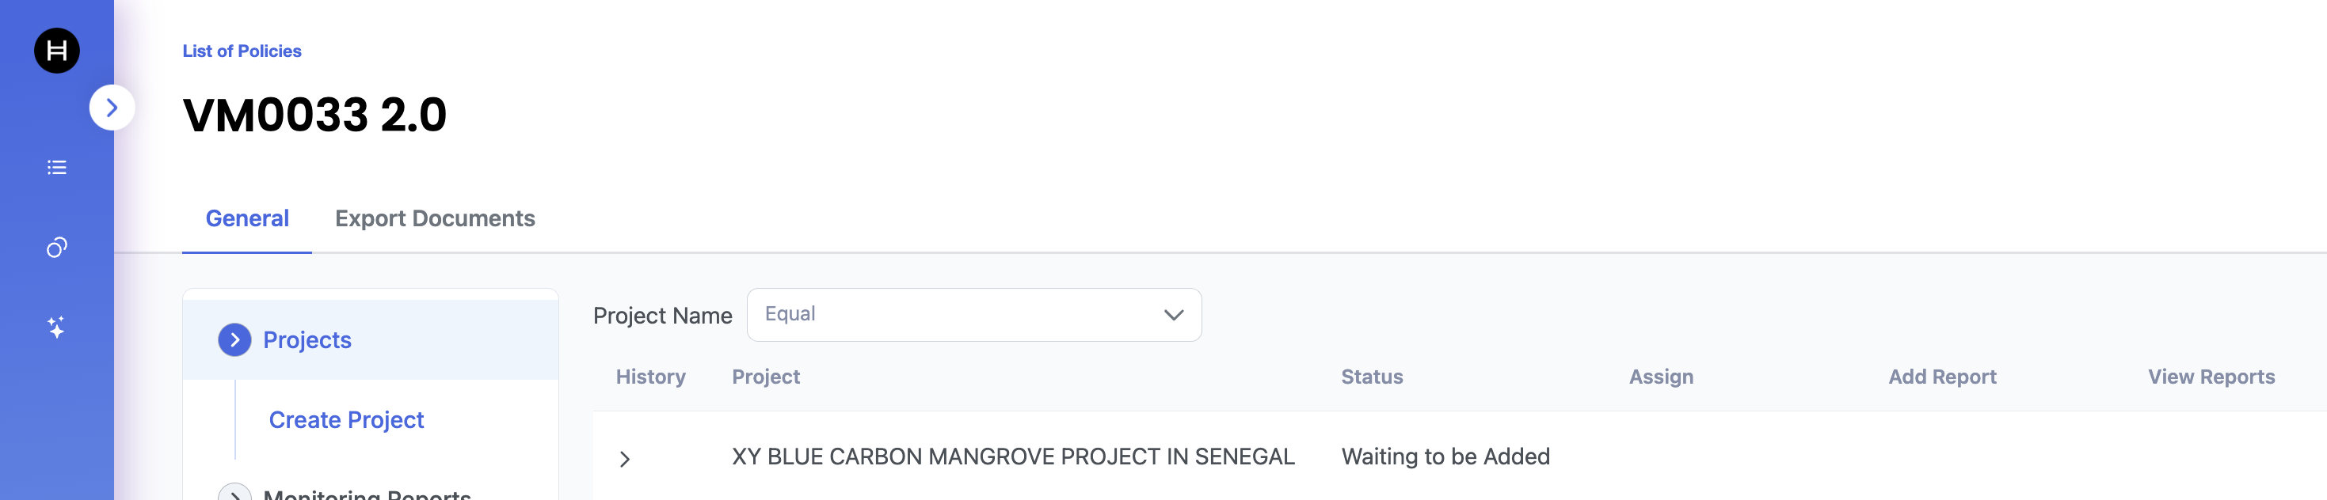Open the Project Name Equal filter dropdown

coord(973,315)
